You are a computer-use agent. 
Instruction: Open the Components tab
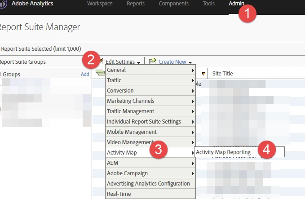173,4
